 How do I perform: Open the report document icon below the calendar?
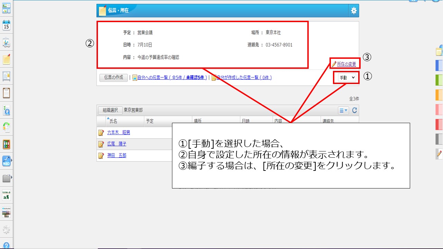[6, 43]
